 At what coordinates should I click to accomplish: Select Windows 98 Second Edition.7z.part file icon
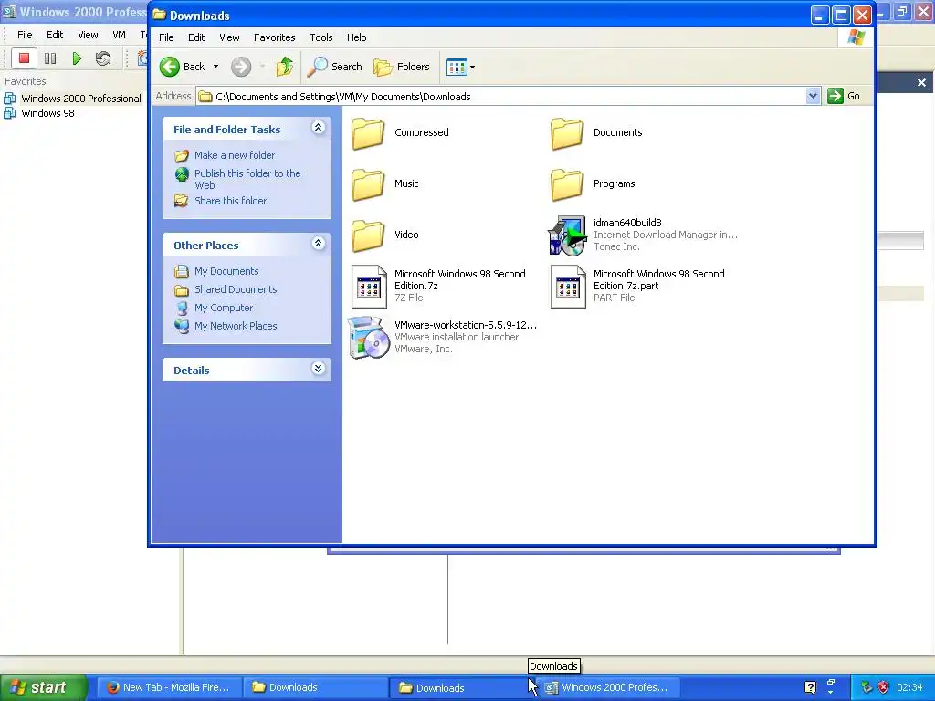click(x=568, y=287)
